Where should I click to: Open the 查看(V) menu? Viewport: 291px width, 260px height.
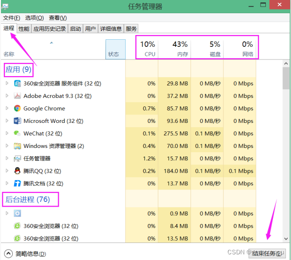click(58, 18)
